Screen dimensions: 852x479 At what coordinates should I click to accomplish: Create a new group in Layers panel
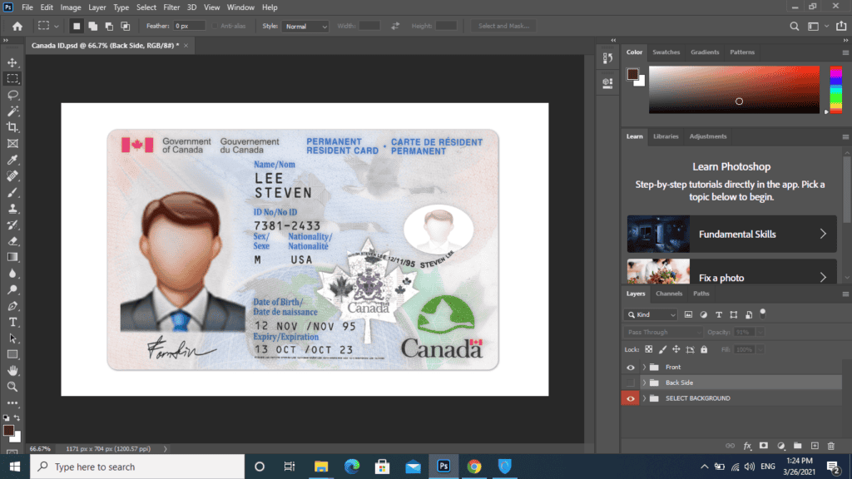[x=797, y=447]
